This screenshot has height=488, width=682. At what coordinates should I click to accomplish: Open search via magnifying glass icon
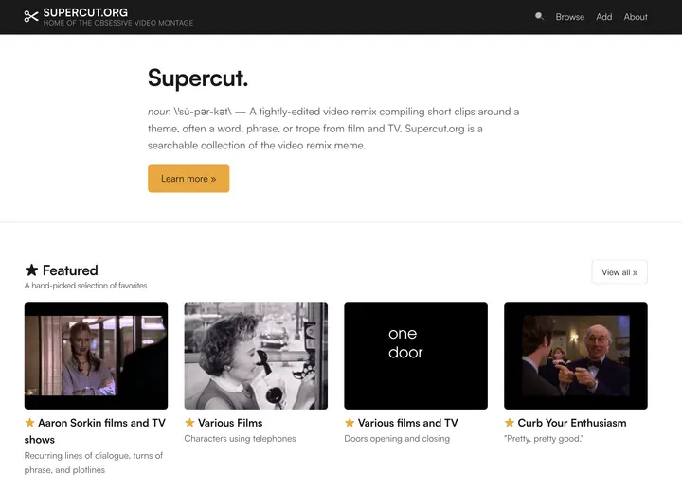[x=539, y=16]
